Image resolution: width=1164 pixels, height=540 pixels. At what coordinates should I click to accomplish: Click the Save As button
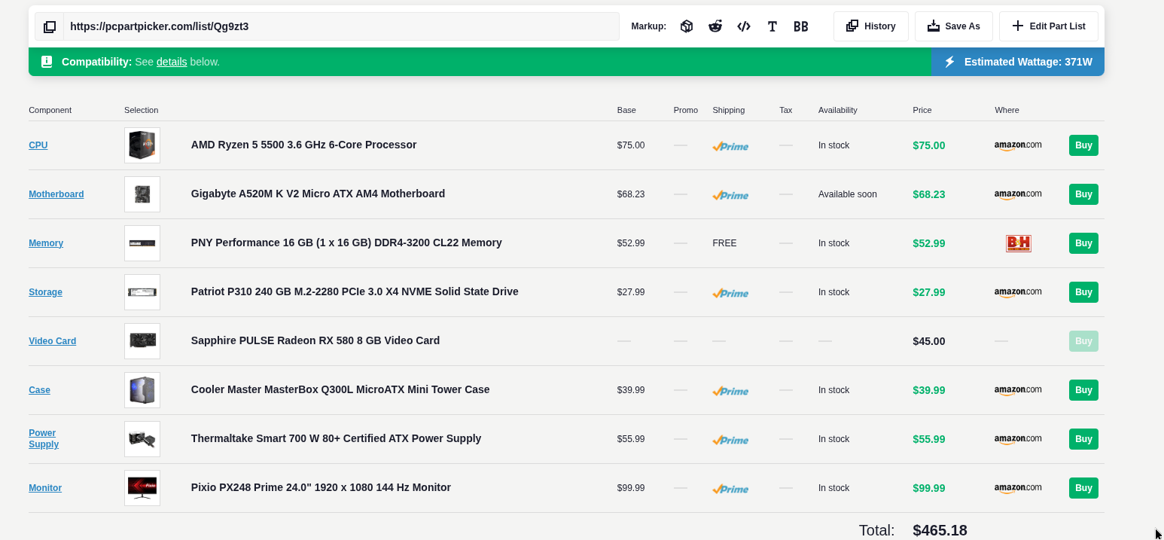tap(954, 26)
